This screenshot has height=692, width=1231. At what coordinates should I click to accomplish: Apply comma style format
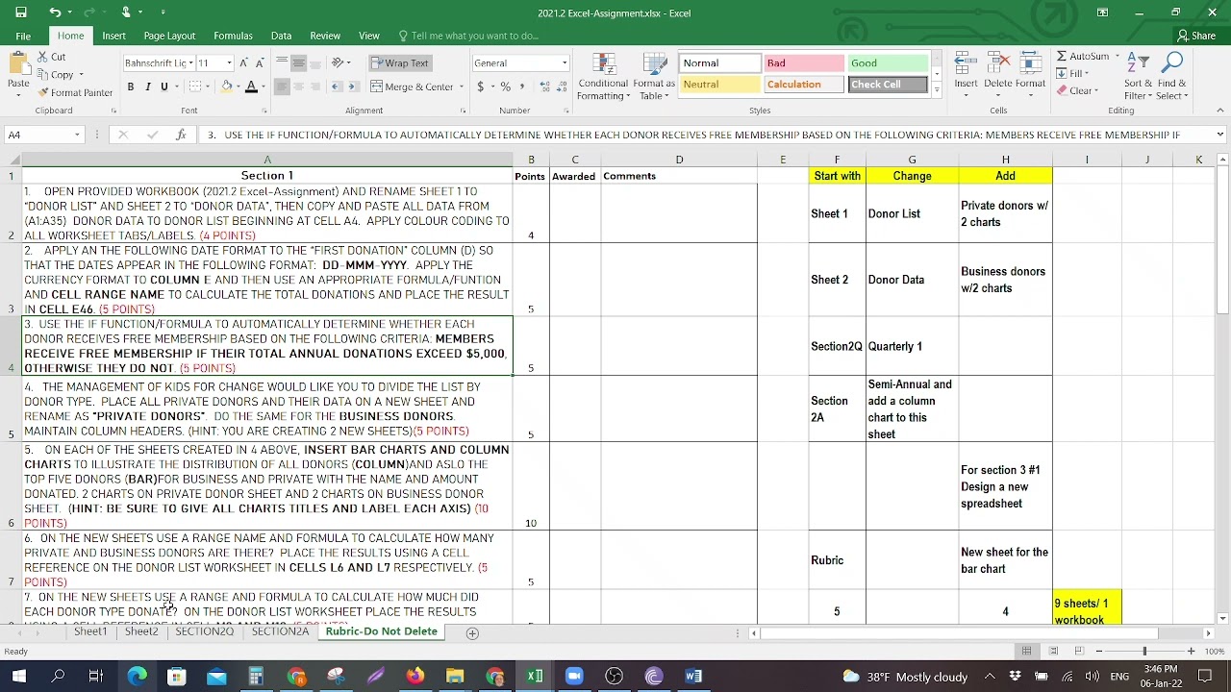(x=522, y=86)
